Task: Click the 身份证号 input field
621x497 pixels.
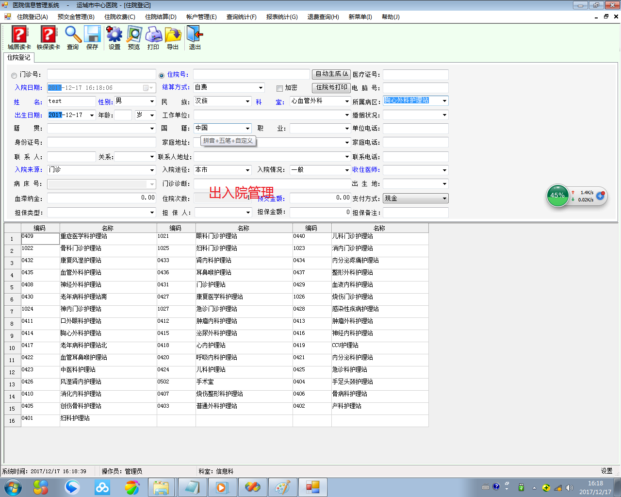Action: point(101,143)
